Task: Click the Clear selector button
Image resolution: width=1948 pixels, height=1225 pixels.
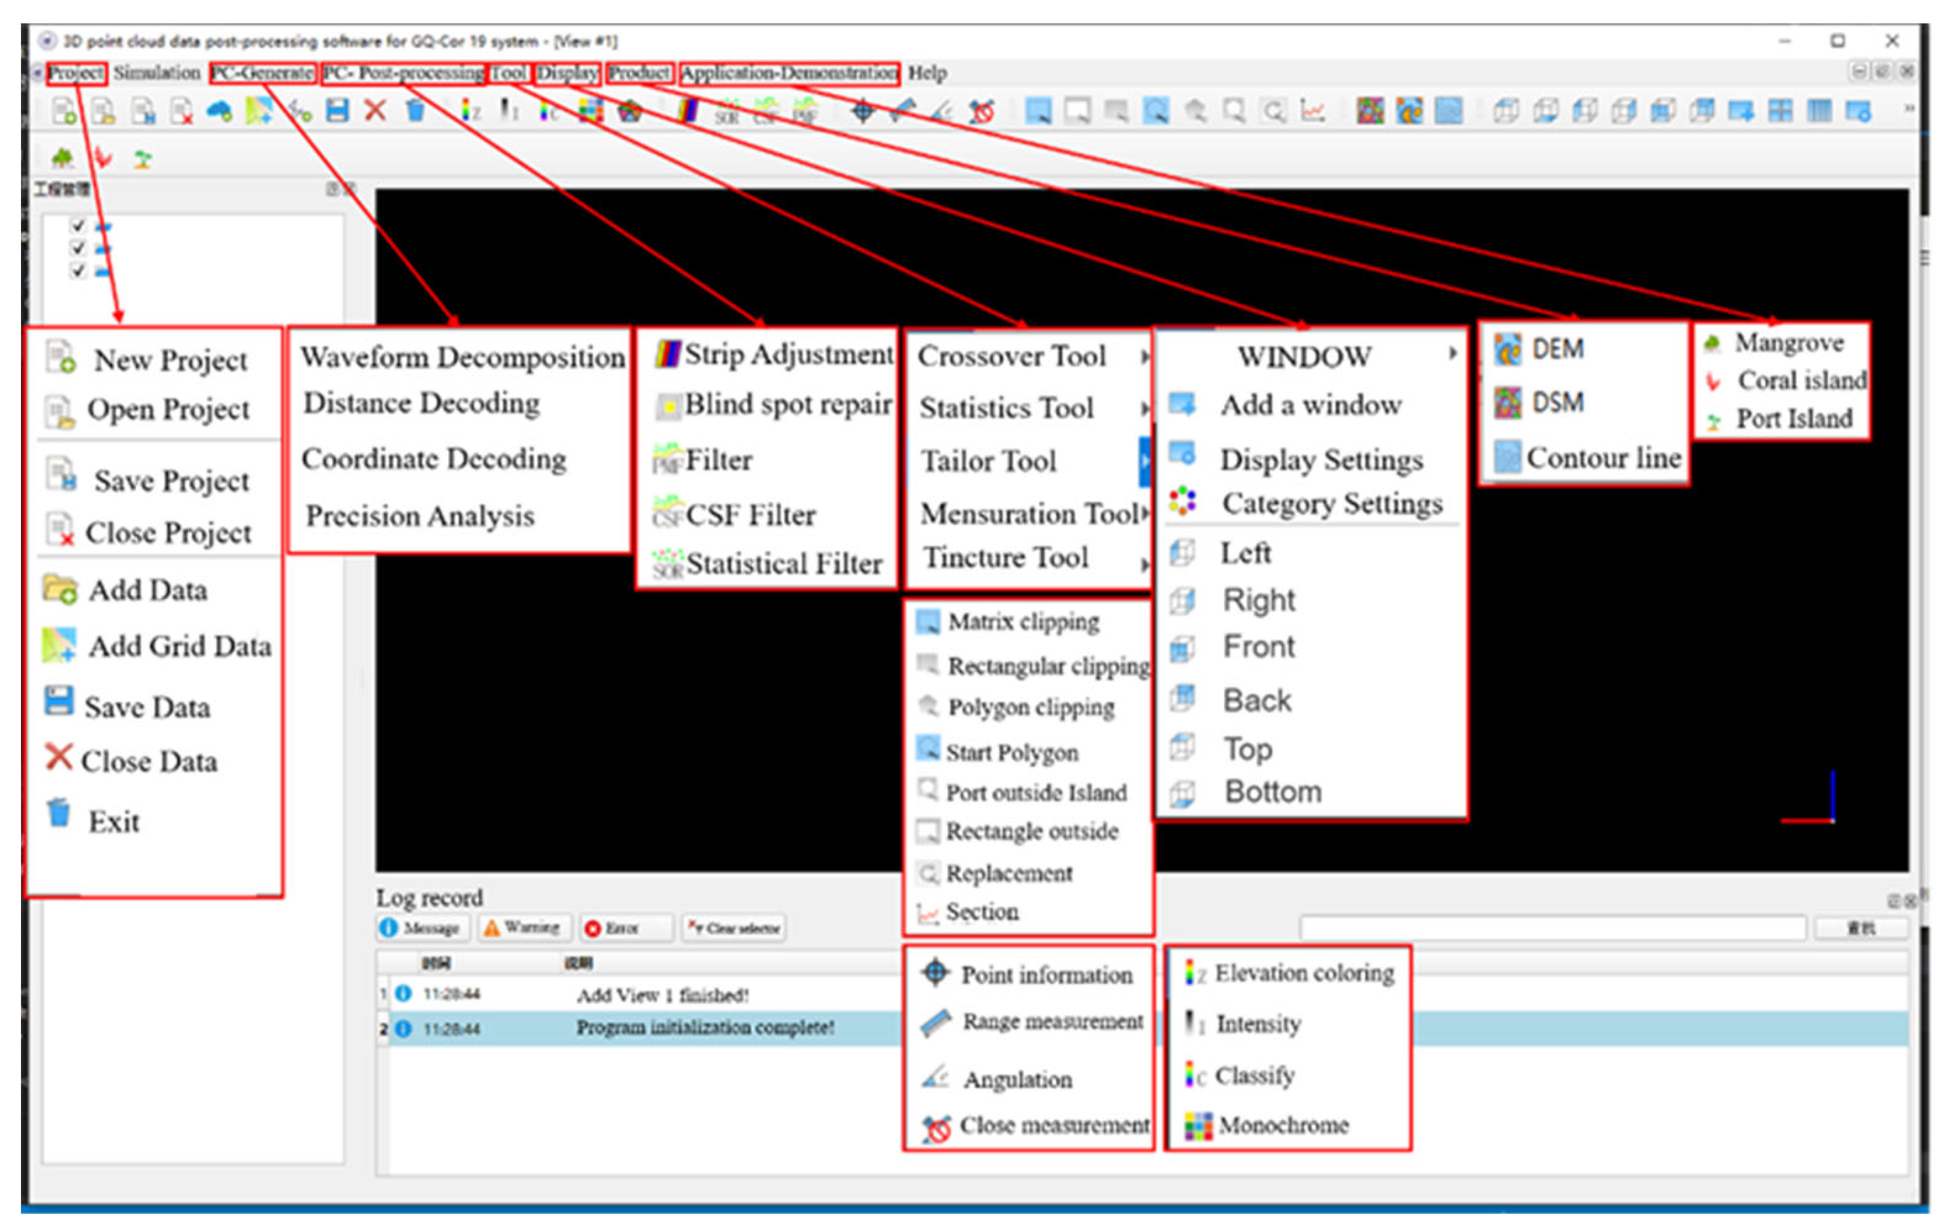Action: pos(733,927)
